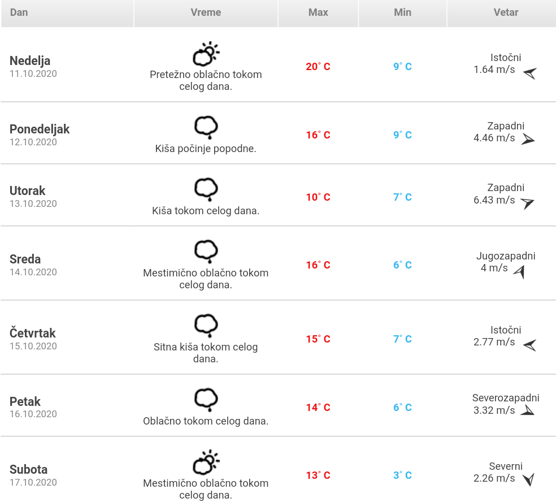Click Nedelja's east wind direction arrow
The image size is (556, 502).
click(530, 73)
